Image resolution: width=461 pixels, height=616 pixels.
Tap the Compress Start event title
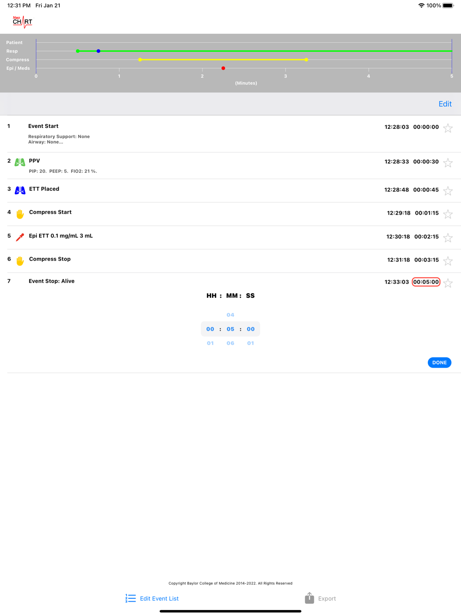[x=50, y=212]
